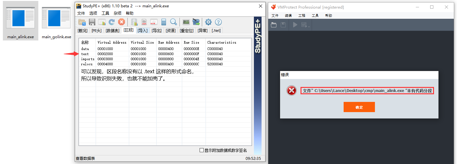Switch to the [导入] tab
The width and height of the screenshot is (457, 164).
pos(142,31)
